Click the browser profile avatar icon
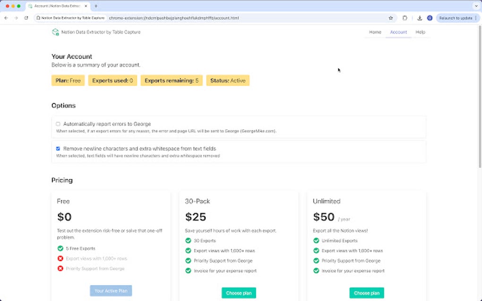 tap(429, 17)
